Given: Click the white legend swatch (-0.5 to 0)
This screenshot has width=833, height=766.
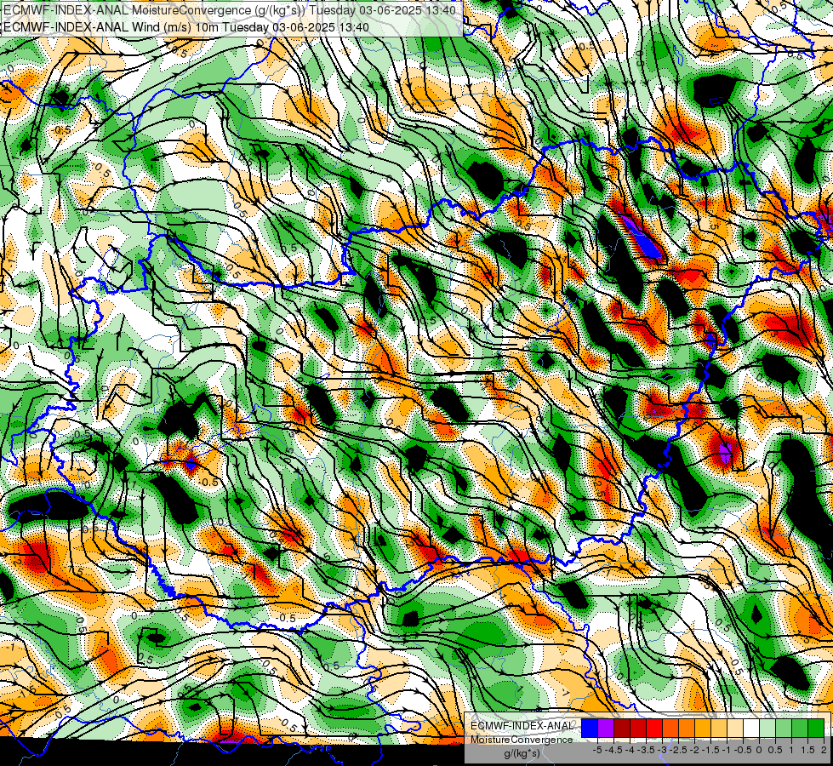Looking at the screenshot, I should (751, 729).
